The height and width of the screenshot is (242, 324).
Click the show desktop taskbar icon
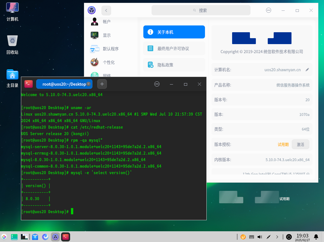[14, 237]
